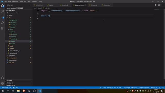Image resolution: width=165 pixels, height=93 pixels.
Task: Click the master git branch indicator
Action: pyautogui.click(x=5, y=88)
